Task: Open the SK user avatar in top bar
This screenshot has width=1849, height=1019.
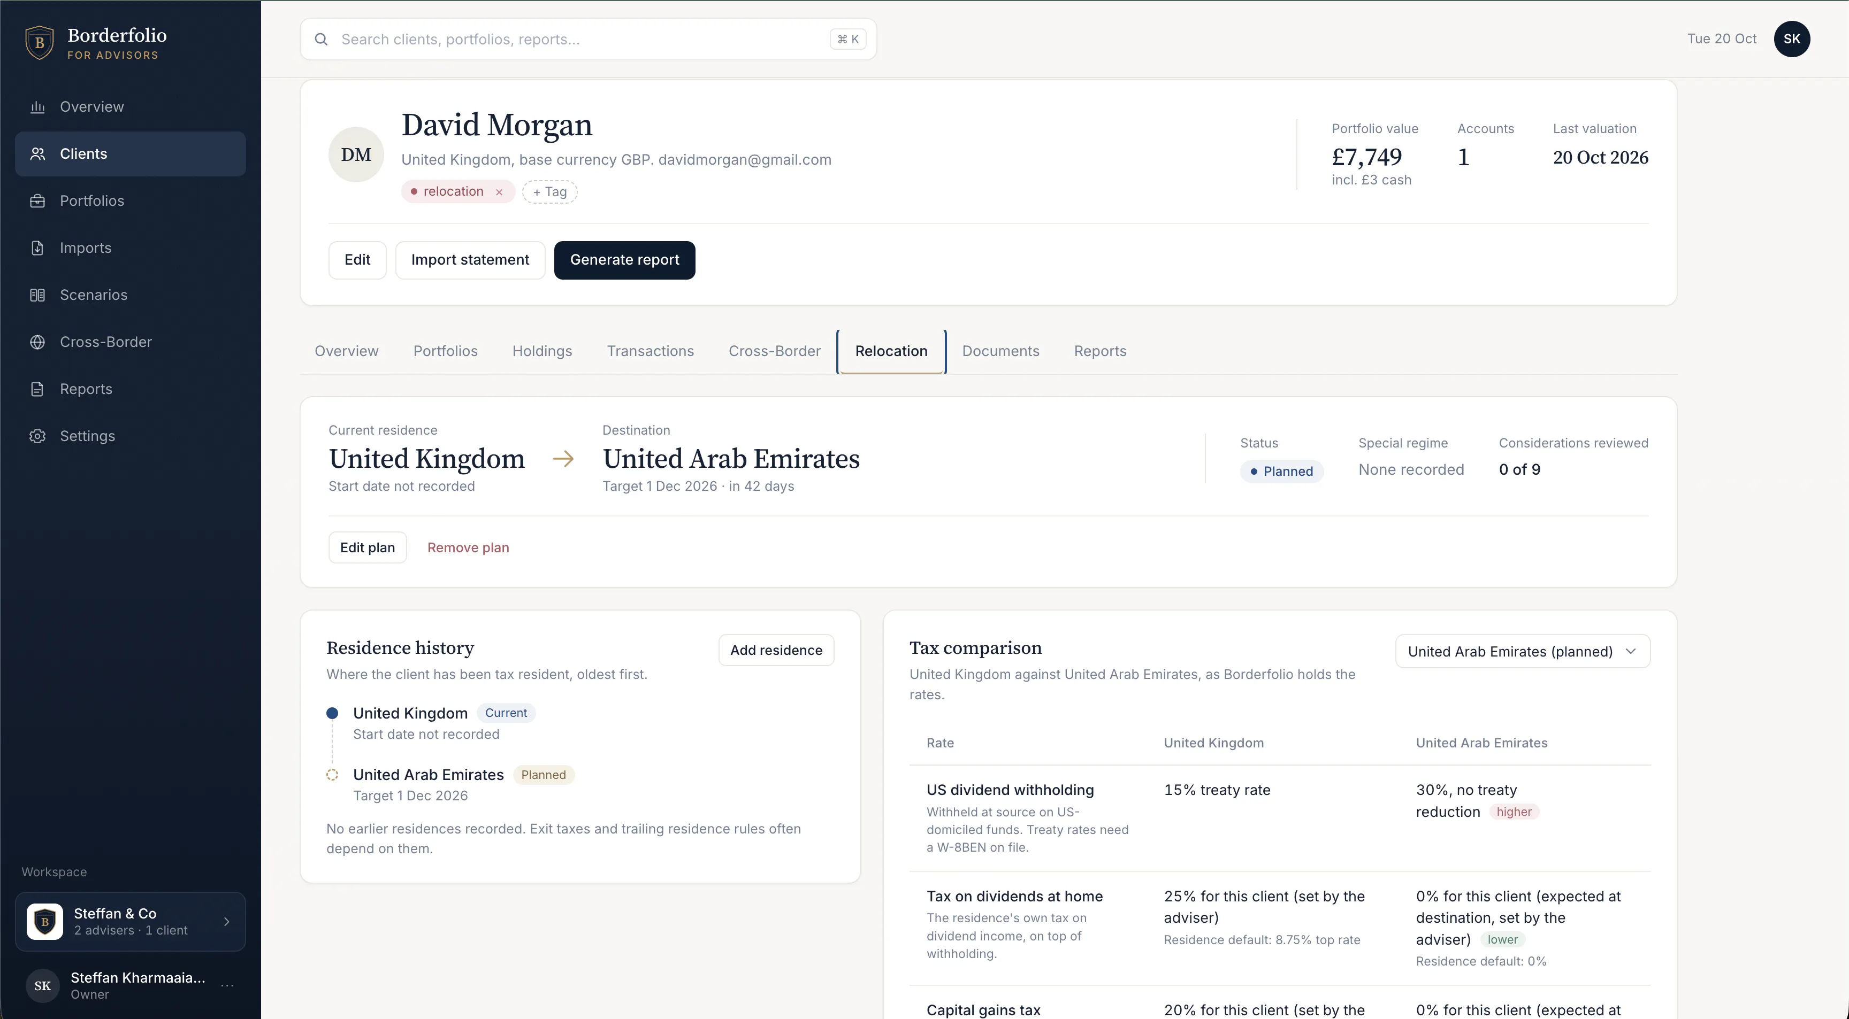Action: point(1792,38)
